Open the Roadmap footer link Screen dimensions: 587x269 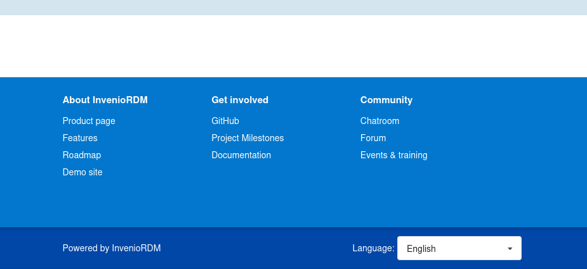[x=82, y=155]
